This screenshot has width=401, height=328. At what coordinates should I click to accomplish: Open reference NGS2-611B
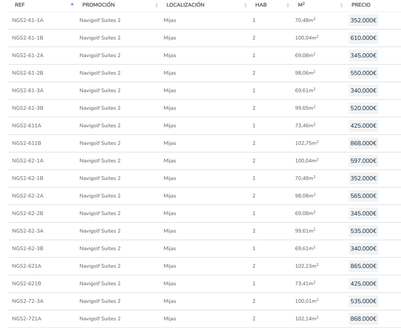27,143
